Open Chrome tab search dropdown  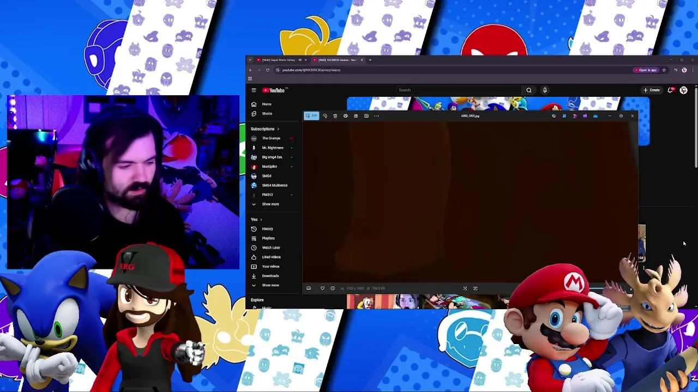point(250,60)
